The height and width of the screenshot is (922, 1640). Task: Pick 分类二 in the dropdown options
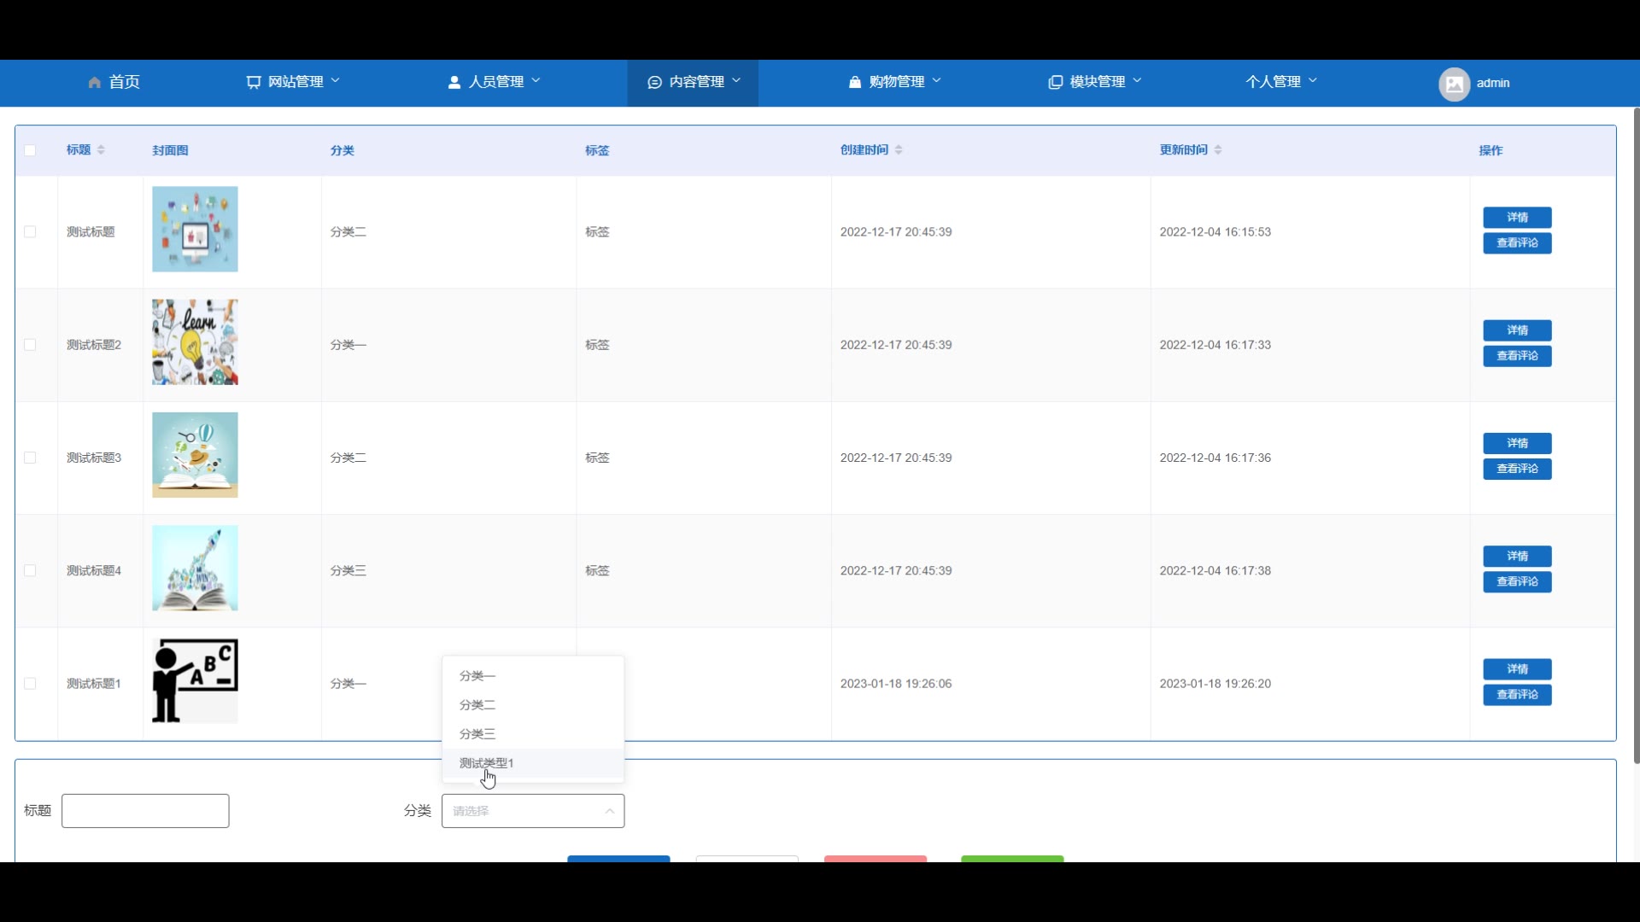pyautogui.click(x=477, y=705)
